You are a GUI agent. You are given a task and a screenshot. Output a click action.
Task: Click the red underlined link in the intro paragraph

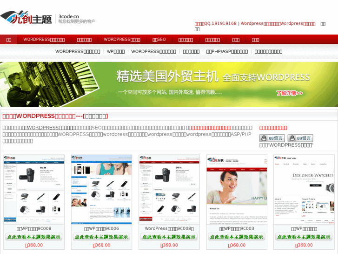tap(211, 128)
